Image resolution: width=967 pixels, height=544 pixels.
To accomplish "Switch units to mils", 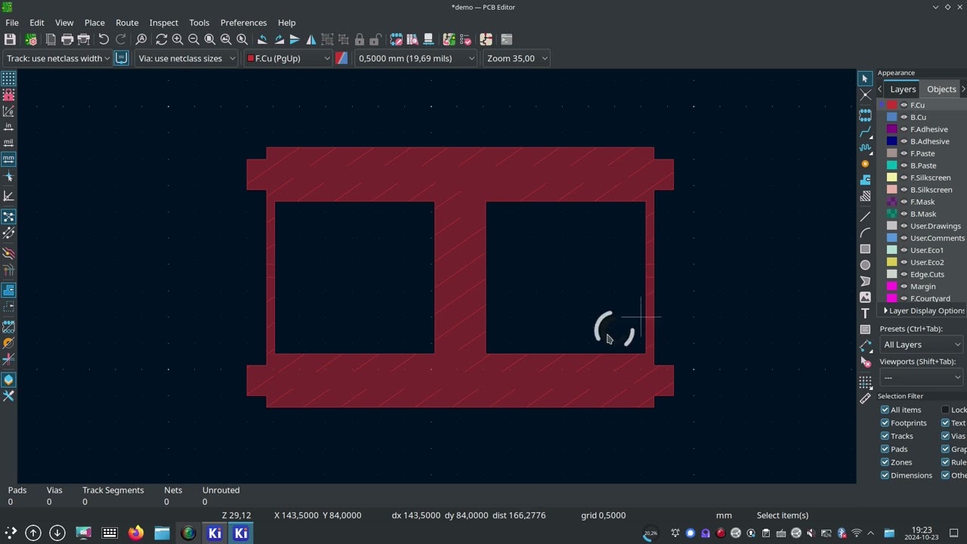I will click(x=8, y=142).
